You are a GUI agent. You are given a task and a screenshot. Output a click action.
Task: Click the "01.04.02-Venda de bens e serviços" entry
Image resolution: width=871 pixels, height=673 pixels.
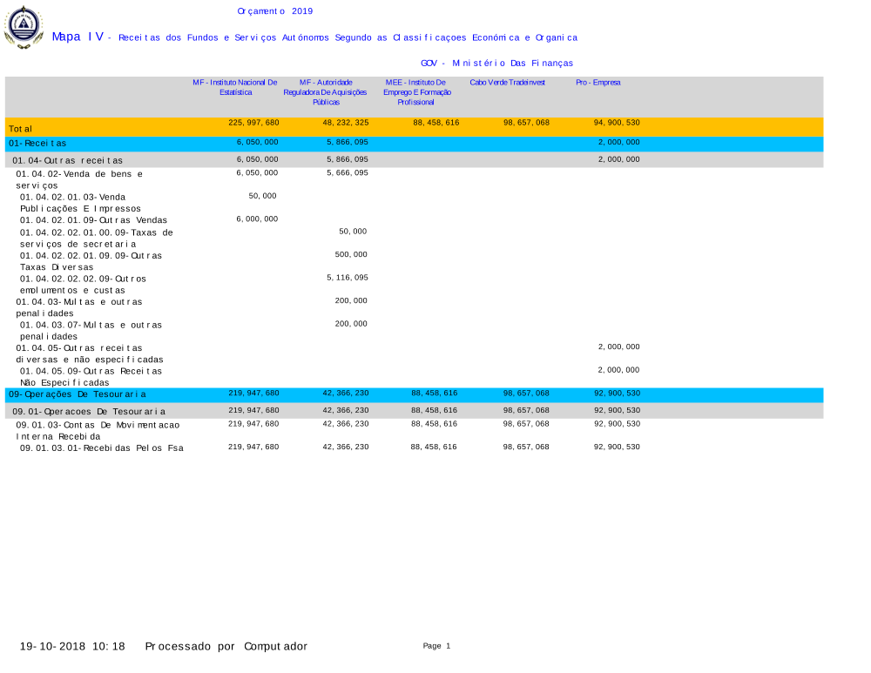(78, 179)
